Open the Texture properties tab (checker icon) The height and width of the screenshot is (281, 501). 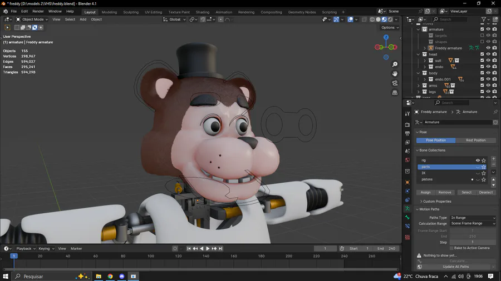point(407,237)
